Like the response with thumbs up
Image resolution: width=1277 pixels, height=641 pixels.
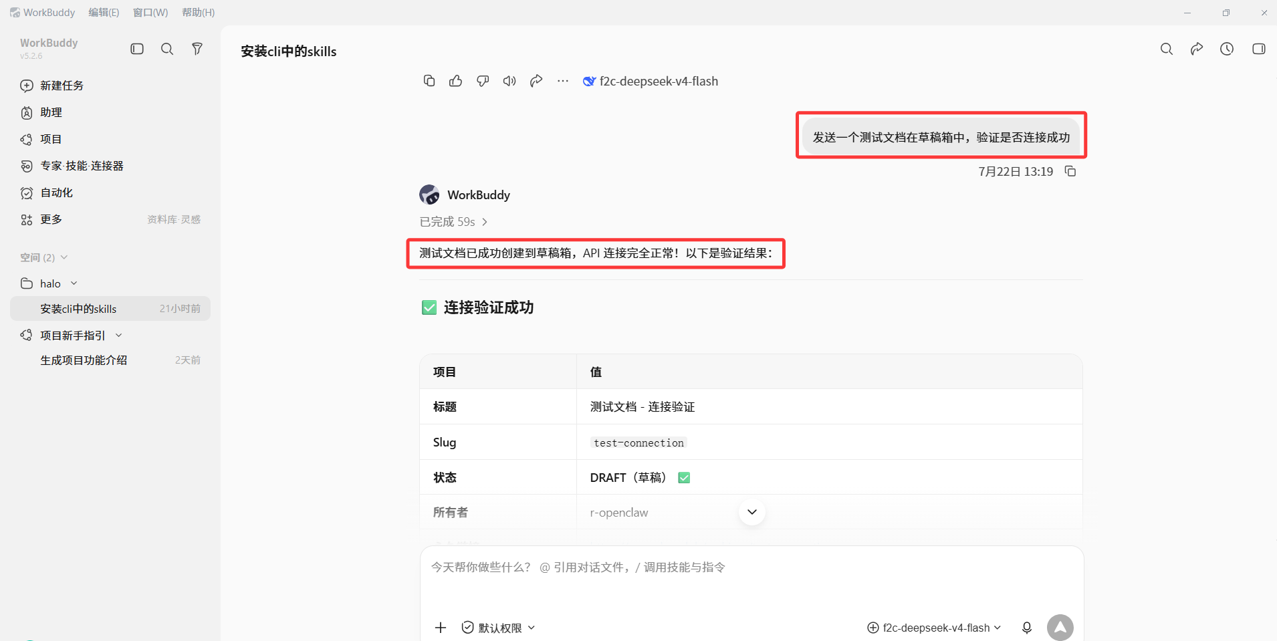click(456, 81)
